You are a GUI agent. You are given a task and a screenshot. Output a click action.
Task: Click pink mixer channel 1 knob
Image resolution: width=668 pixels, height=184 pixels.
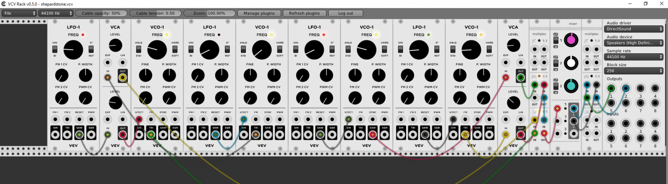tap(571, 41)
